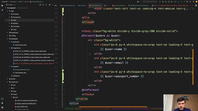The image size is (198, 111).
Task: Collapse the database folder
Action: [7, 39]
